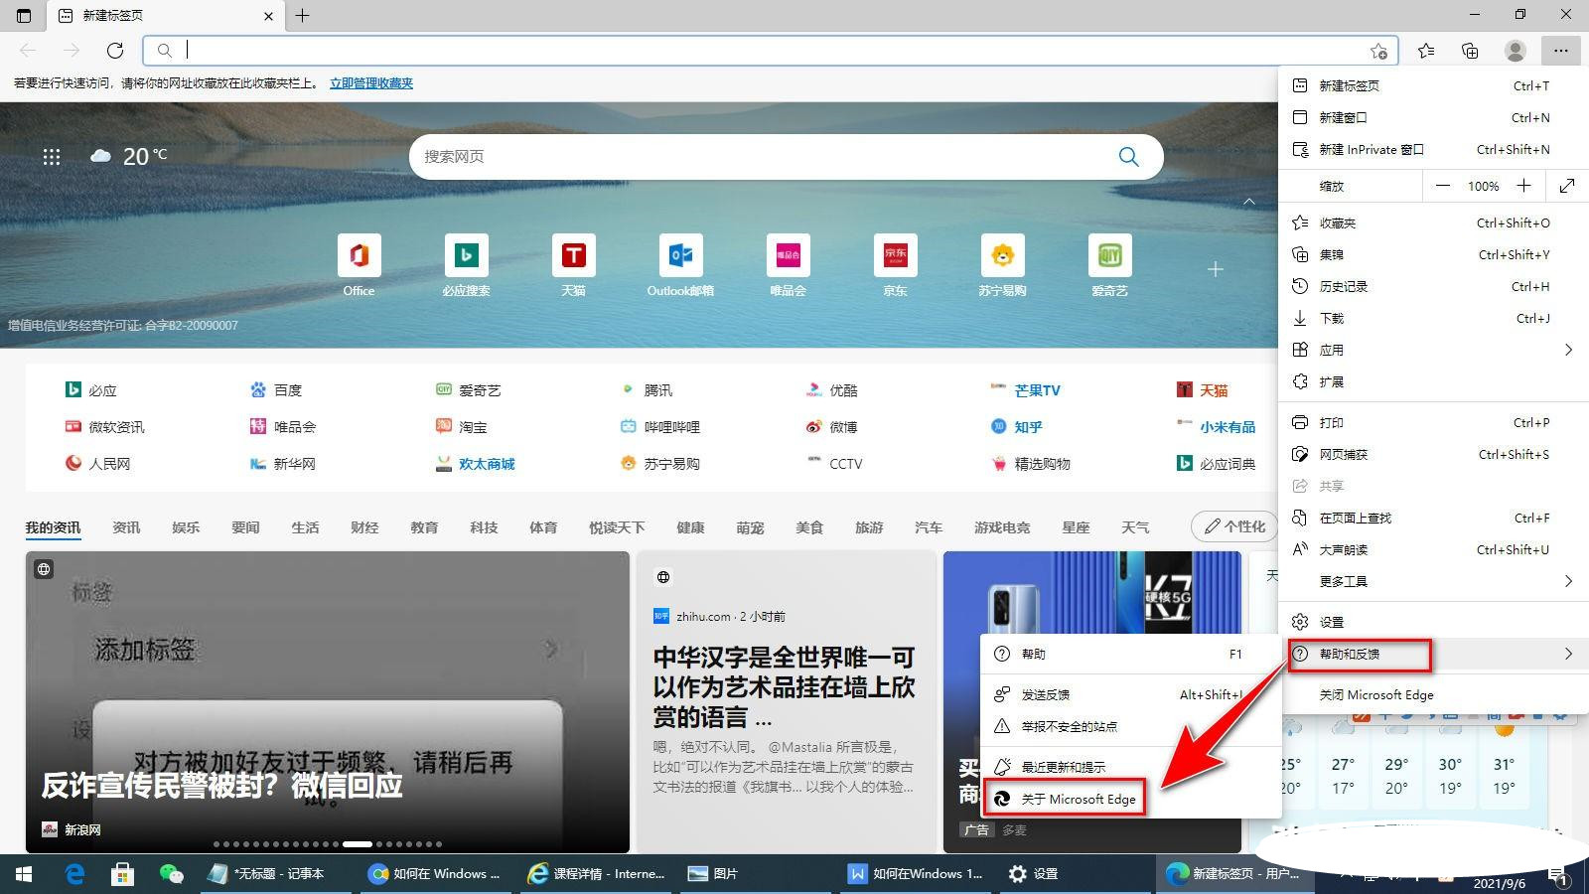Open the 京东 quick link tile
1589x894 pixels.
895,265
